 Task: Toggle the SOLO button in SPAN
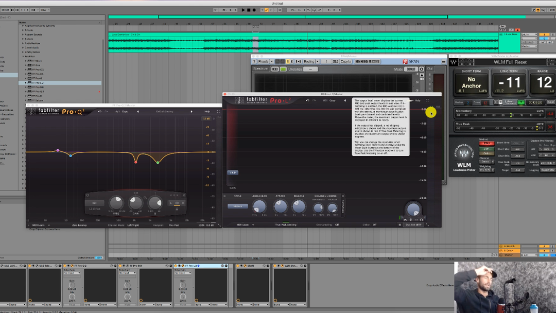(335, 61)
